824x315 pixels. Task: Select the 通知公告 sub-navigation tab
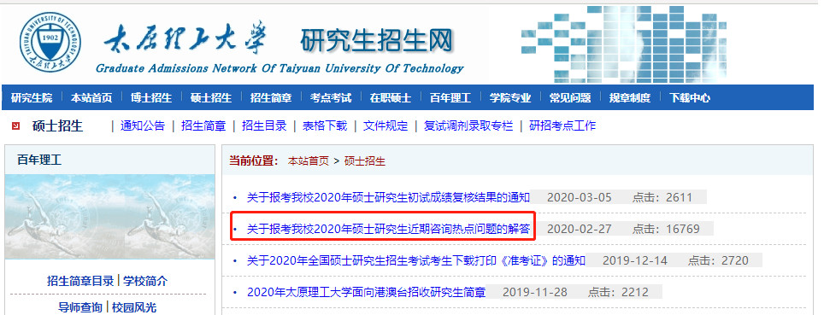coord(143,126)
